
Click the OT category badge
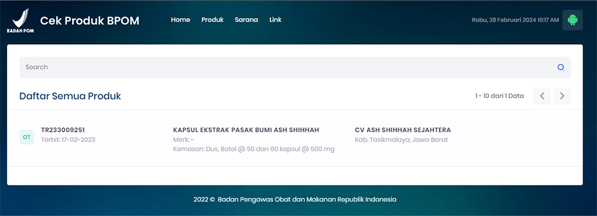27,137
